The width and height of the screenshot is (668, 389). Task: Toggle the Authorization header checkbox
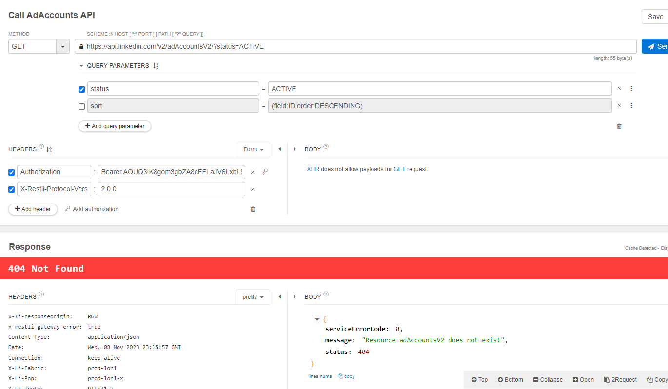point(12,172)
